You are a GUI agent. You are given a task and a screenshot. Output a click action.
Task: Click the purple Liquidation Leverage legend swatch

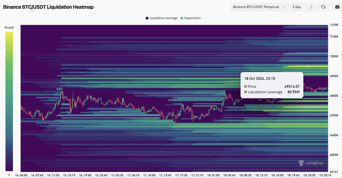[x=147, y=18]
